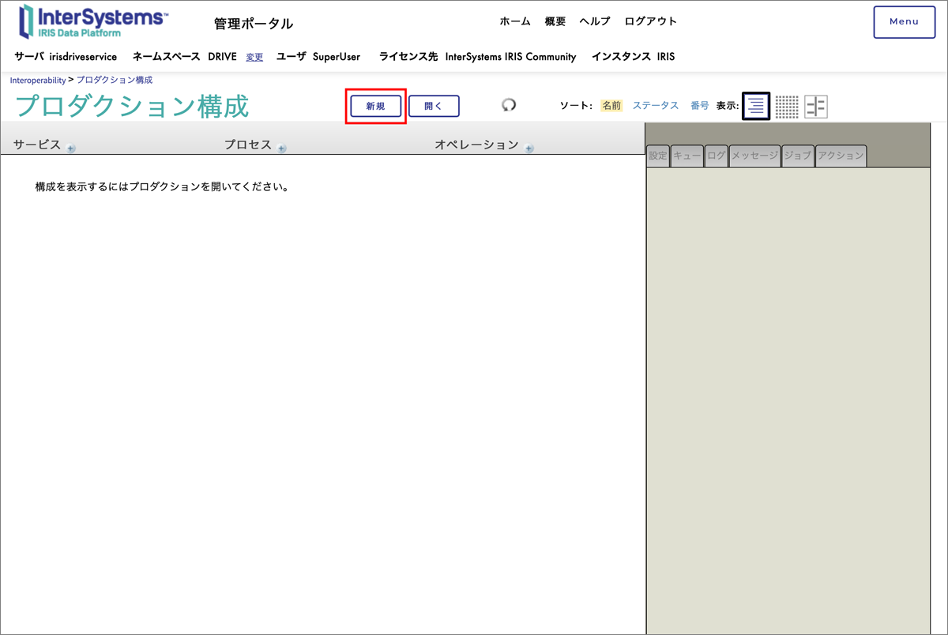Open the アクション tab
The height and width of the screenshot is (635, 948).
[841, 156]
